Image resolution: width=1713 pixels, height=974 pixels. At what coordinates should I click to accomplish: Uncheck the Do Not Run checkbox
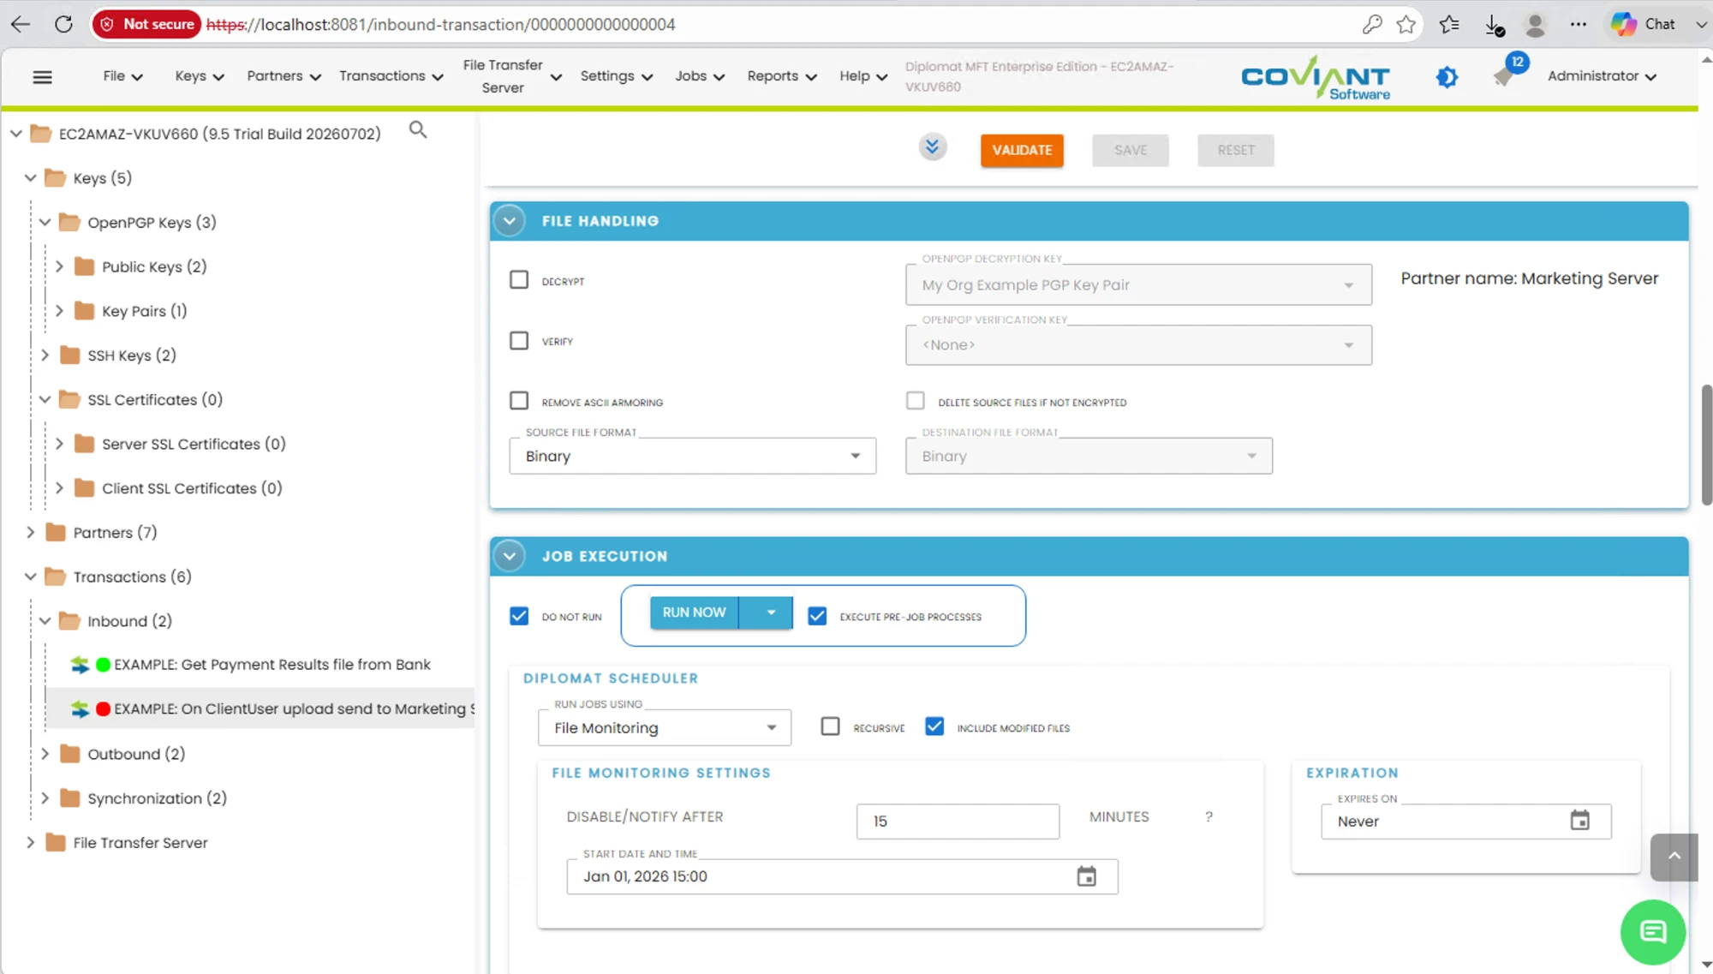(x=519, y=616)
